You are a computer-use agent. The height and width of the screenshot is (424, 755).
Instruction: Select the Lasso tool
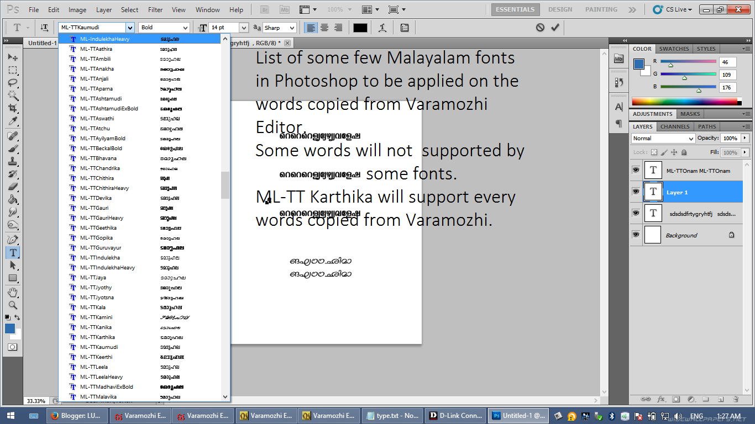pos(13,83)
